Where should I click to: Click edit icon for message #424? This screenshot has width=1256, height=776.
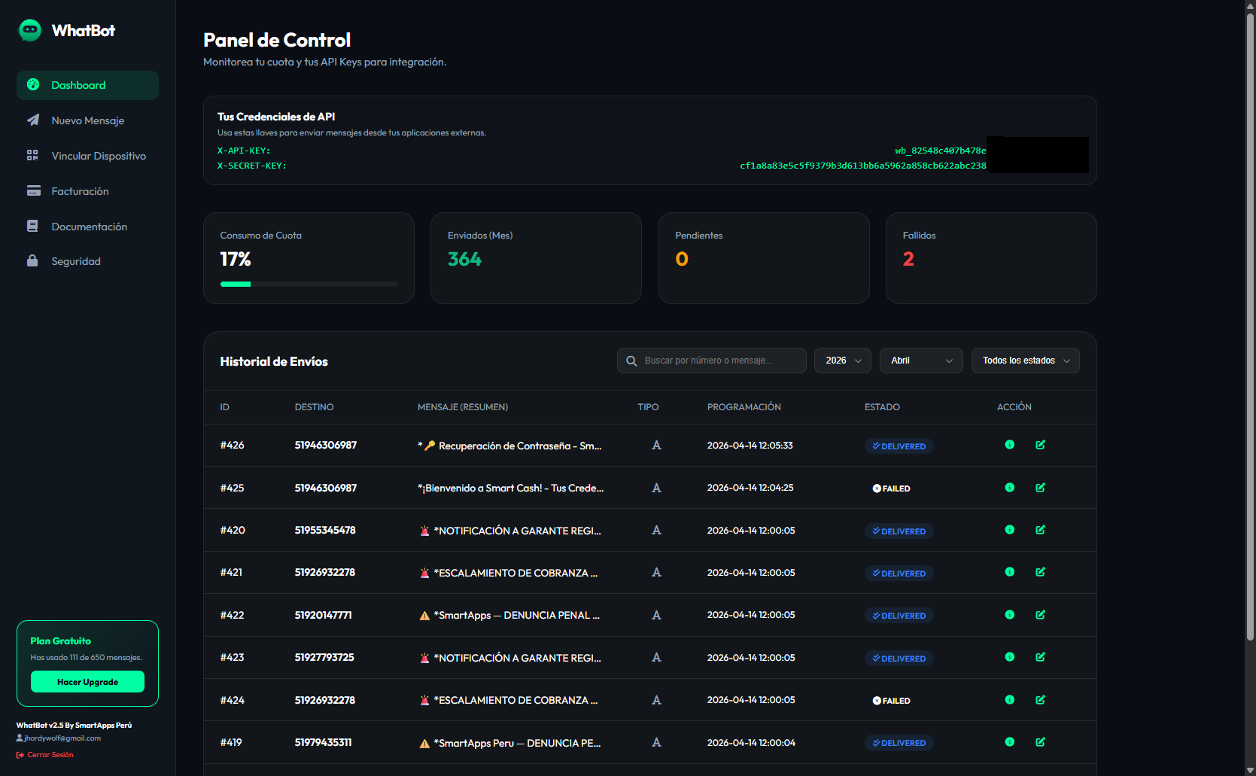point(1040,700)
